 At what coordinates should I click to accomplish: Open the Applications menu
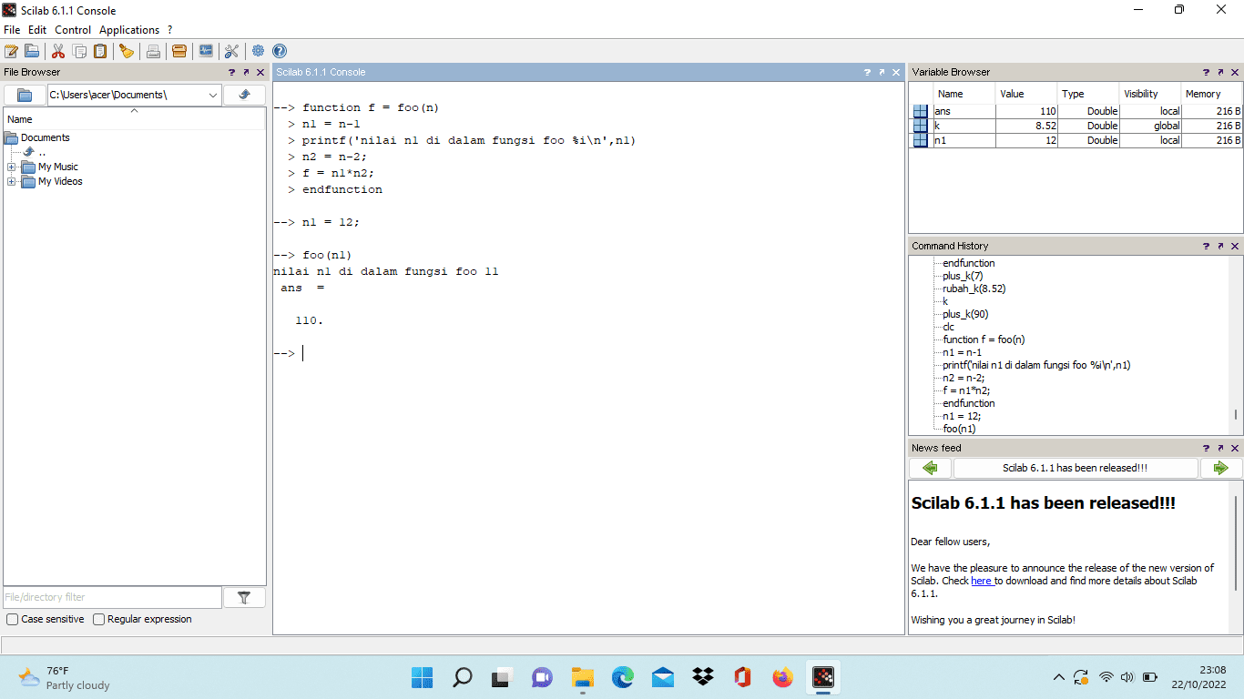click(129, 30)
